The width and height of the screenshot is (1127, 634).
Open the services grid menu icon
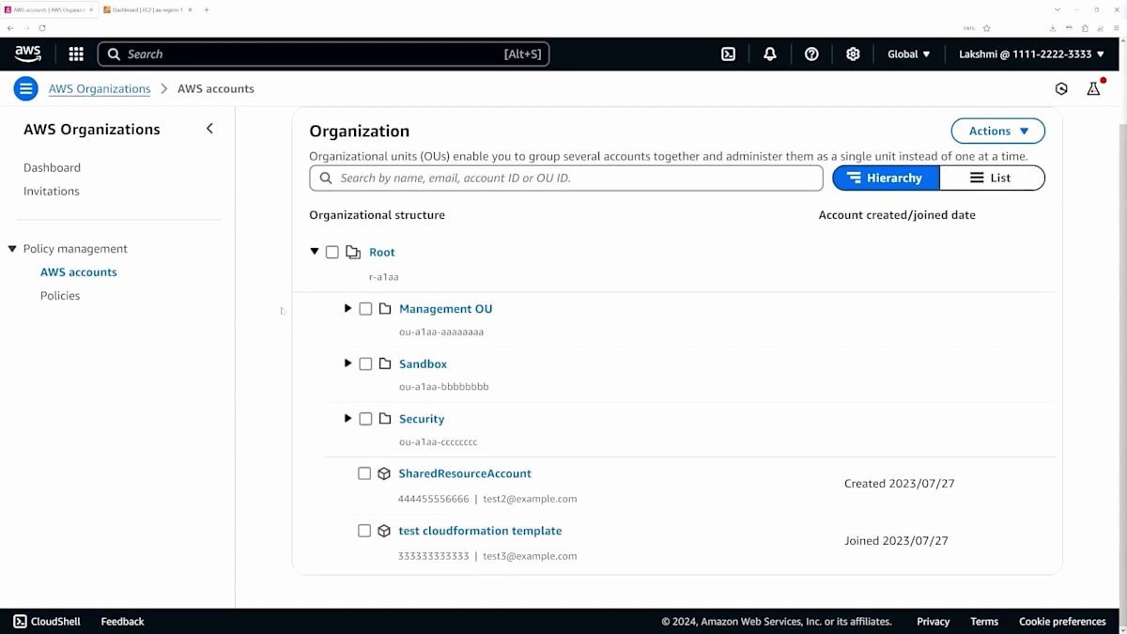[x=76, y=54]
